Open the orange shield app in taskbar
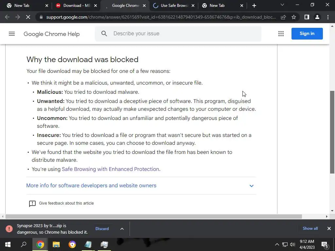 pyautogui.click(x=72, y=244)
